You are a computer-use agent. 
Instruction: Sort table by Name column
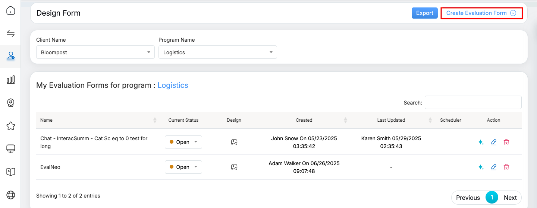pyautogui.click(x=47, y=120)
